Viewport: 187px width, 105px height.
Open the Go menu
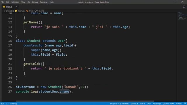pyautogui.click(x=29, y=2)
